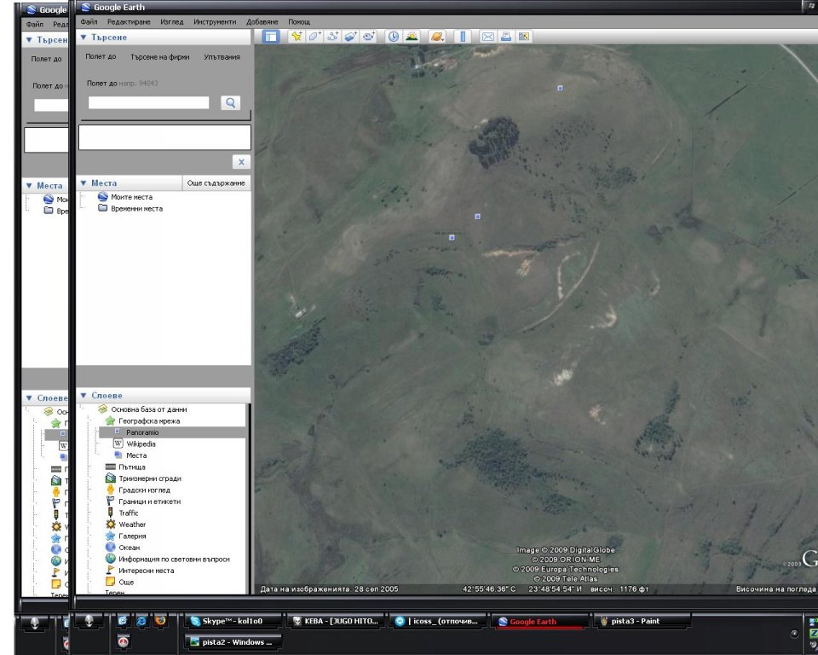
Task: Click the email envelope toolbar icon
Action: [488, 37]
